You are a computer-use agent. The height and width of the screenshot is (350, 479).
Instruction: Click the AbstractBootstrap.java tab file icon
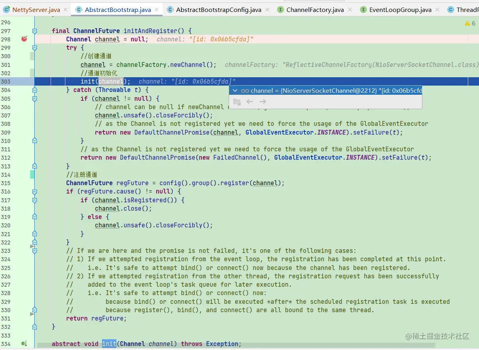[79, 10]
